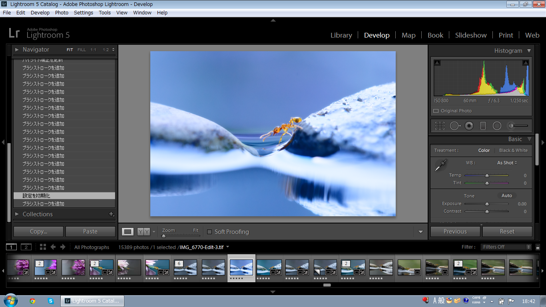Set Navigator zoom to 1:1

tap(93, 50)
